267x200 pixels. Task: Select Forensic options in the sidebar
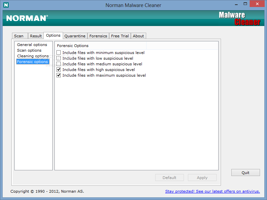pyautogui.click(x=33, y=62)
